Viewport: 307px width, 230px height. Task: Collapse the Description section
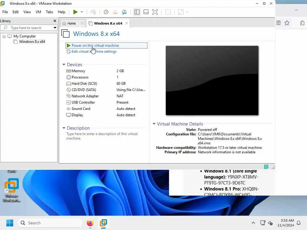tap(64, 128)
